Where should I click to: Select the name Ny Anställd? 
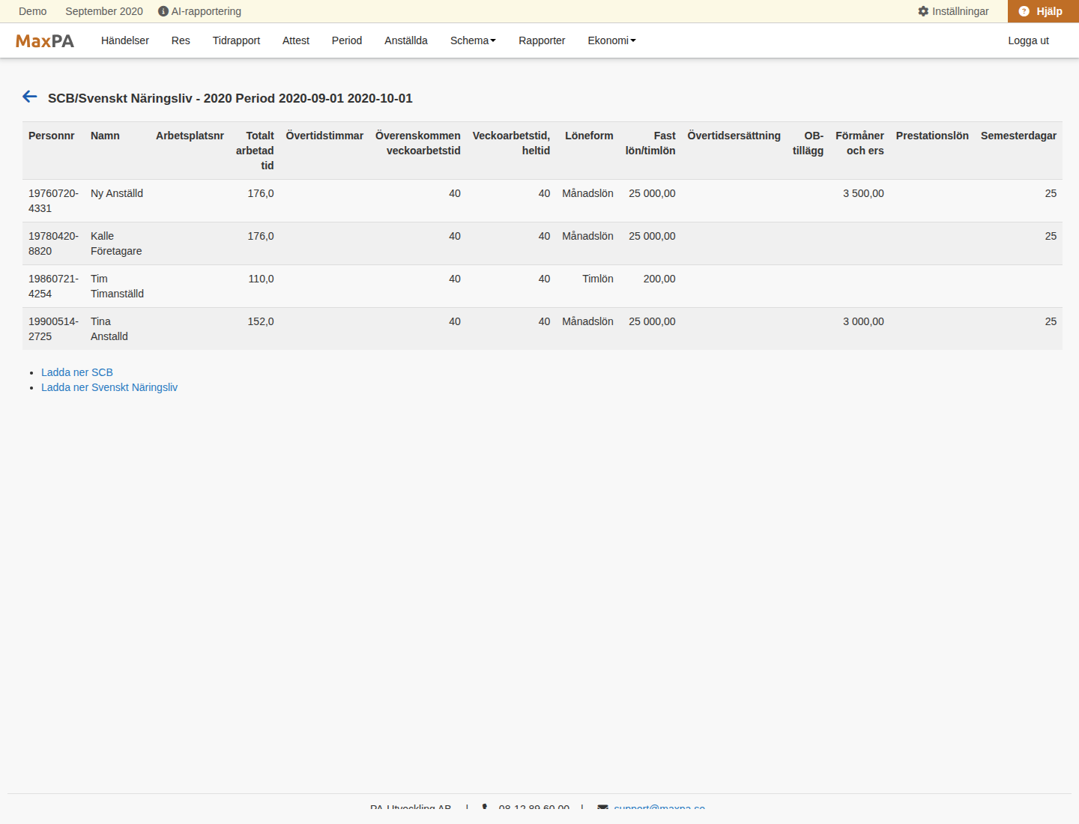coord(117,193)
